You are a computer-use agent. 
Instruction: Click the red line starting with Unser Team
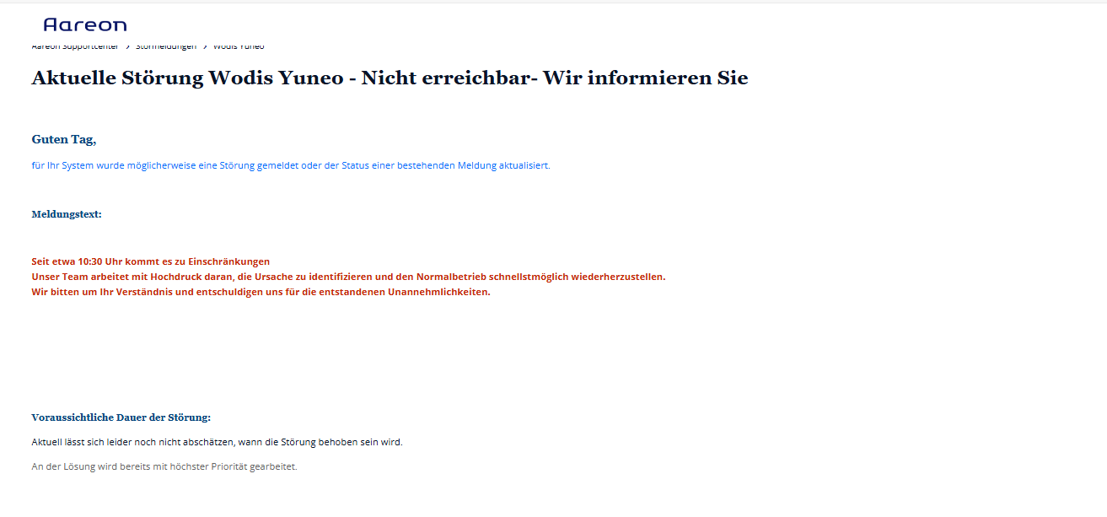348,277
